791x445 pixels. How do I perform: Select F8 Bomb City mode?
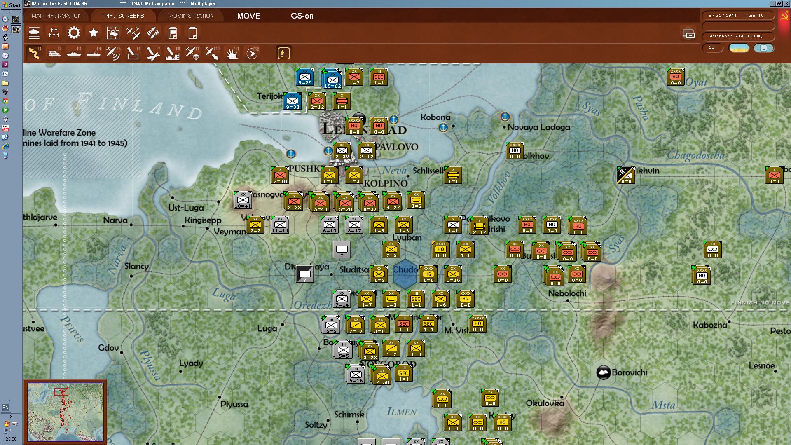(173, 53)
